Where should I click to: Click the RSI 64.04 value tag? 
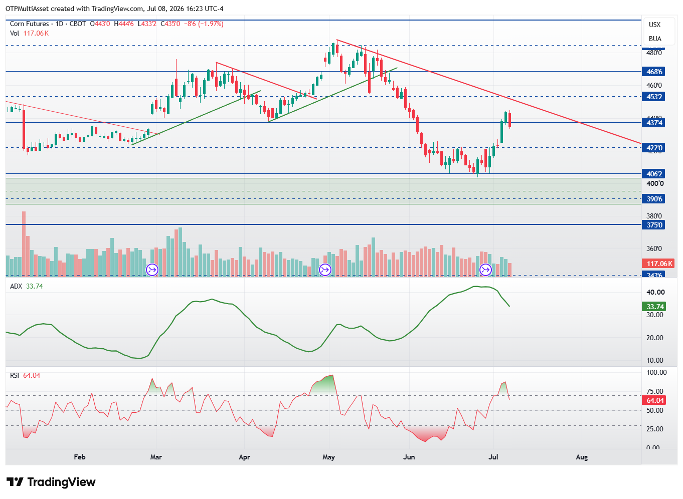(x=654, y=400)
